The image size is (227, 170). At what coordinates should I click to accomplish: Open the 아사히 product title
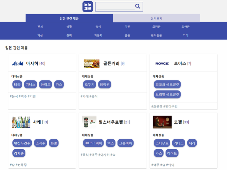(x=32, y=63)
